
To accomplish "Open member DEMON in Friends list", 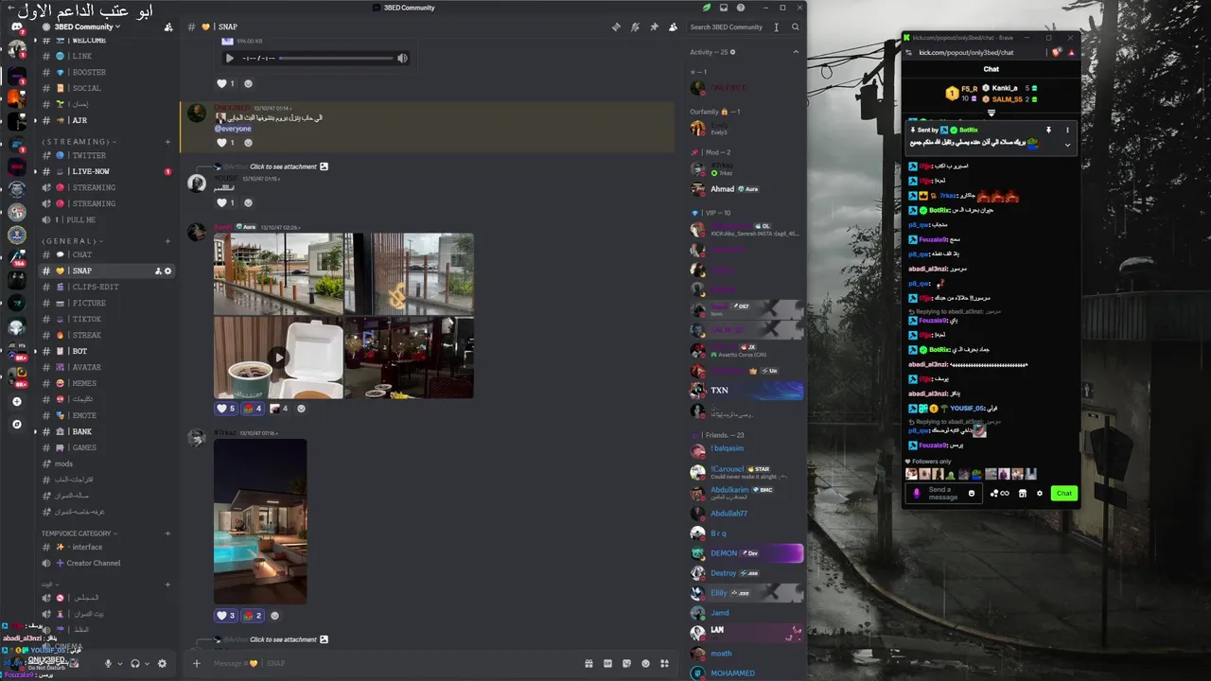I will [x=746, y=553].
